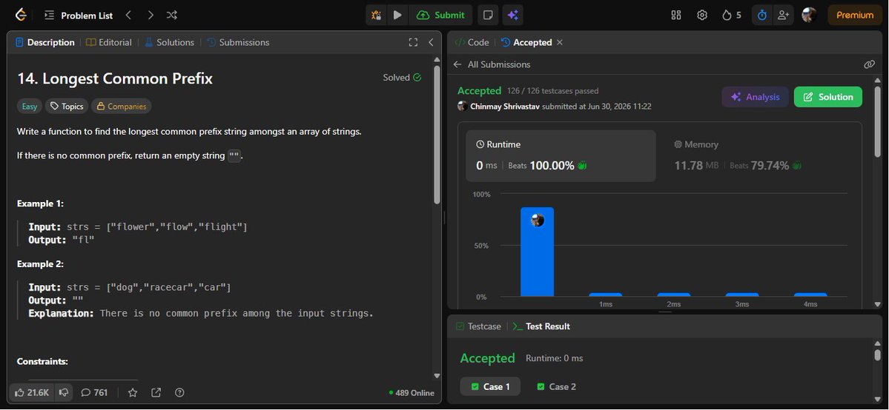The width and height of the screenshot is (889, 410).
Task: Star the problem as favorite
Action: pyautogui.click(x=133, y=392)
